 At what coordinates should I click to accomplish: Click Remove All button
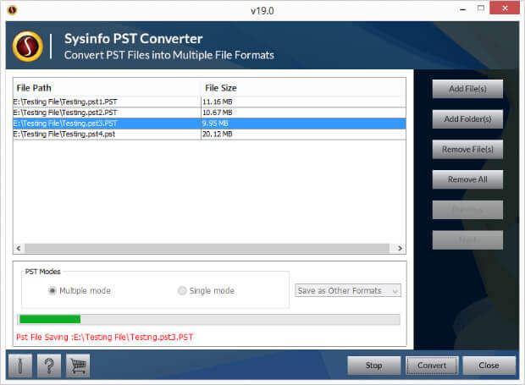(467, 179)
